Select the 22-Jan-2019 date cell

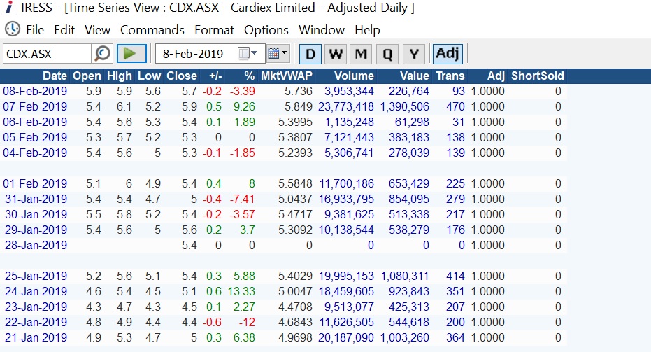coord(36,322)
